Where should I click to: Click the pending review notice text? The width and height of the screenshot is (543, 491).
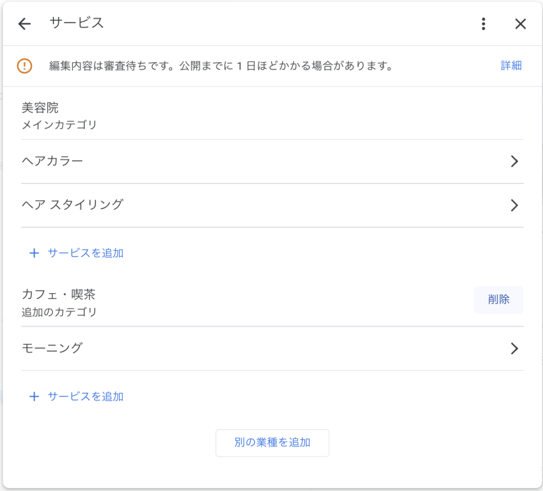coord(221,66)
